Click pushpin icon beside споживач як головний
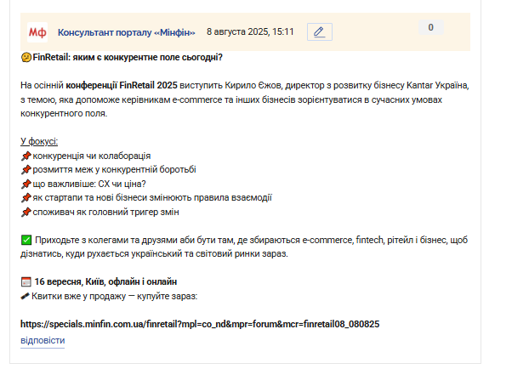 tap(26, 213)
